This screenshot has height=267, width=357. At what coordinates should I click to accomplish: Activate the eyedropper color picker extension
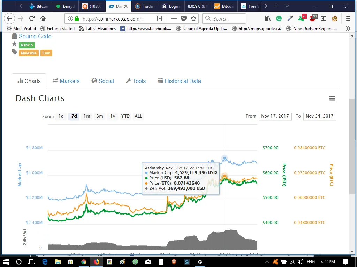(290, 19)
